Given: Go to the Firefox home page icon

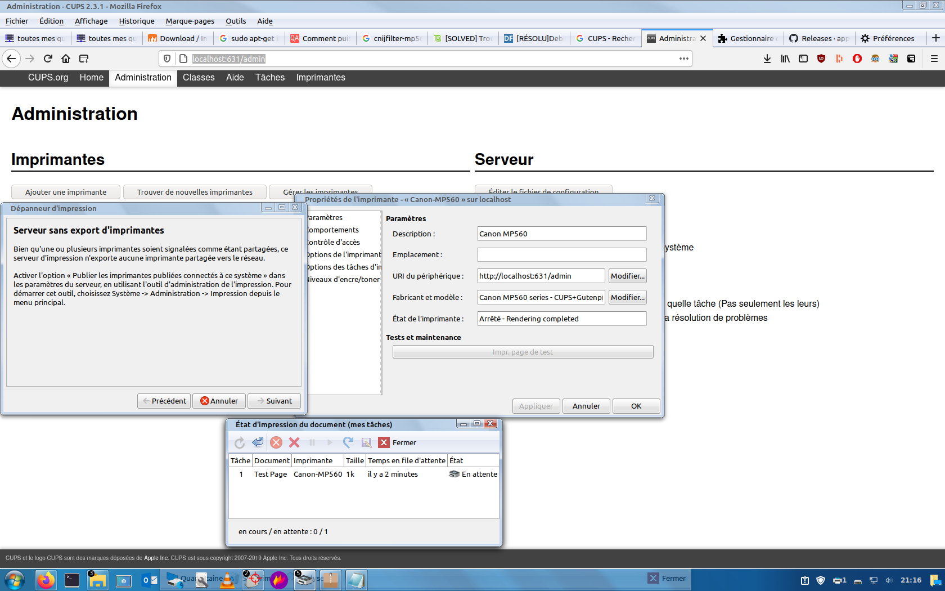Looking at the screenshot, I should point(66,59).
